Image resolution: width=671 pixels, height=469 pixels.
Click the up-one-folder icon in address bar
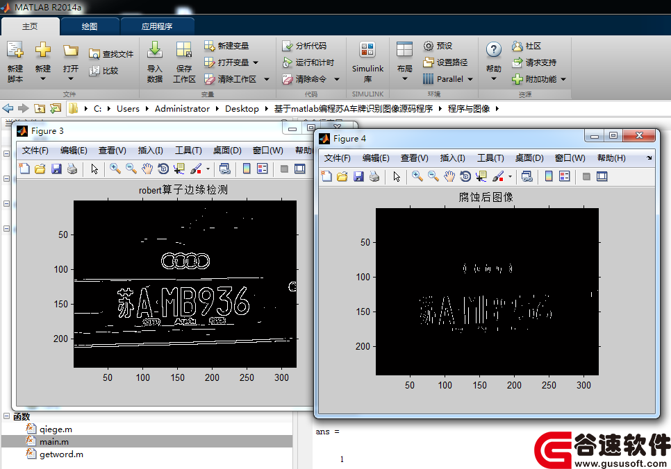coord(40,109)
